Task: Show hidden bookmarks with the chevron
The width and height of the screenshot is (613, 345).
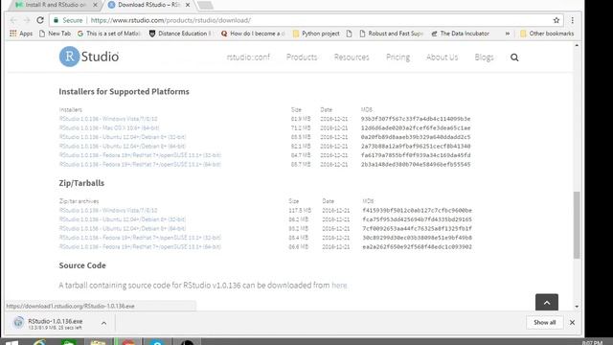Action: click(508, 34)
